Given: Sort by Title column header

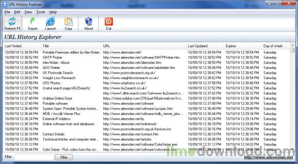Looking at the screenshot, I should click(x=71, y=46).
